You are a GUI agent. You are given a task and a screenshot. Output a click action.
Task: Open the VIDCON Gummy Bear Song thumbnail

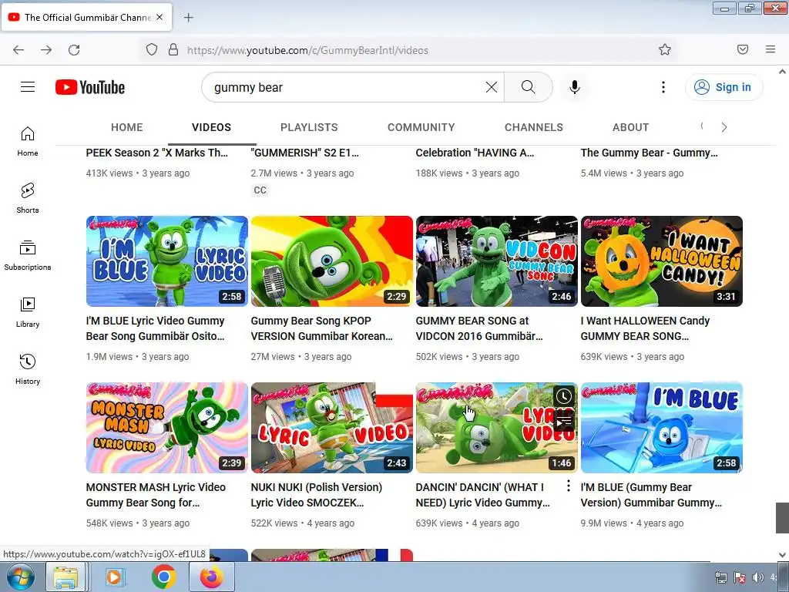click(x=497, y=261)
